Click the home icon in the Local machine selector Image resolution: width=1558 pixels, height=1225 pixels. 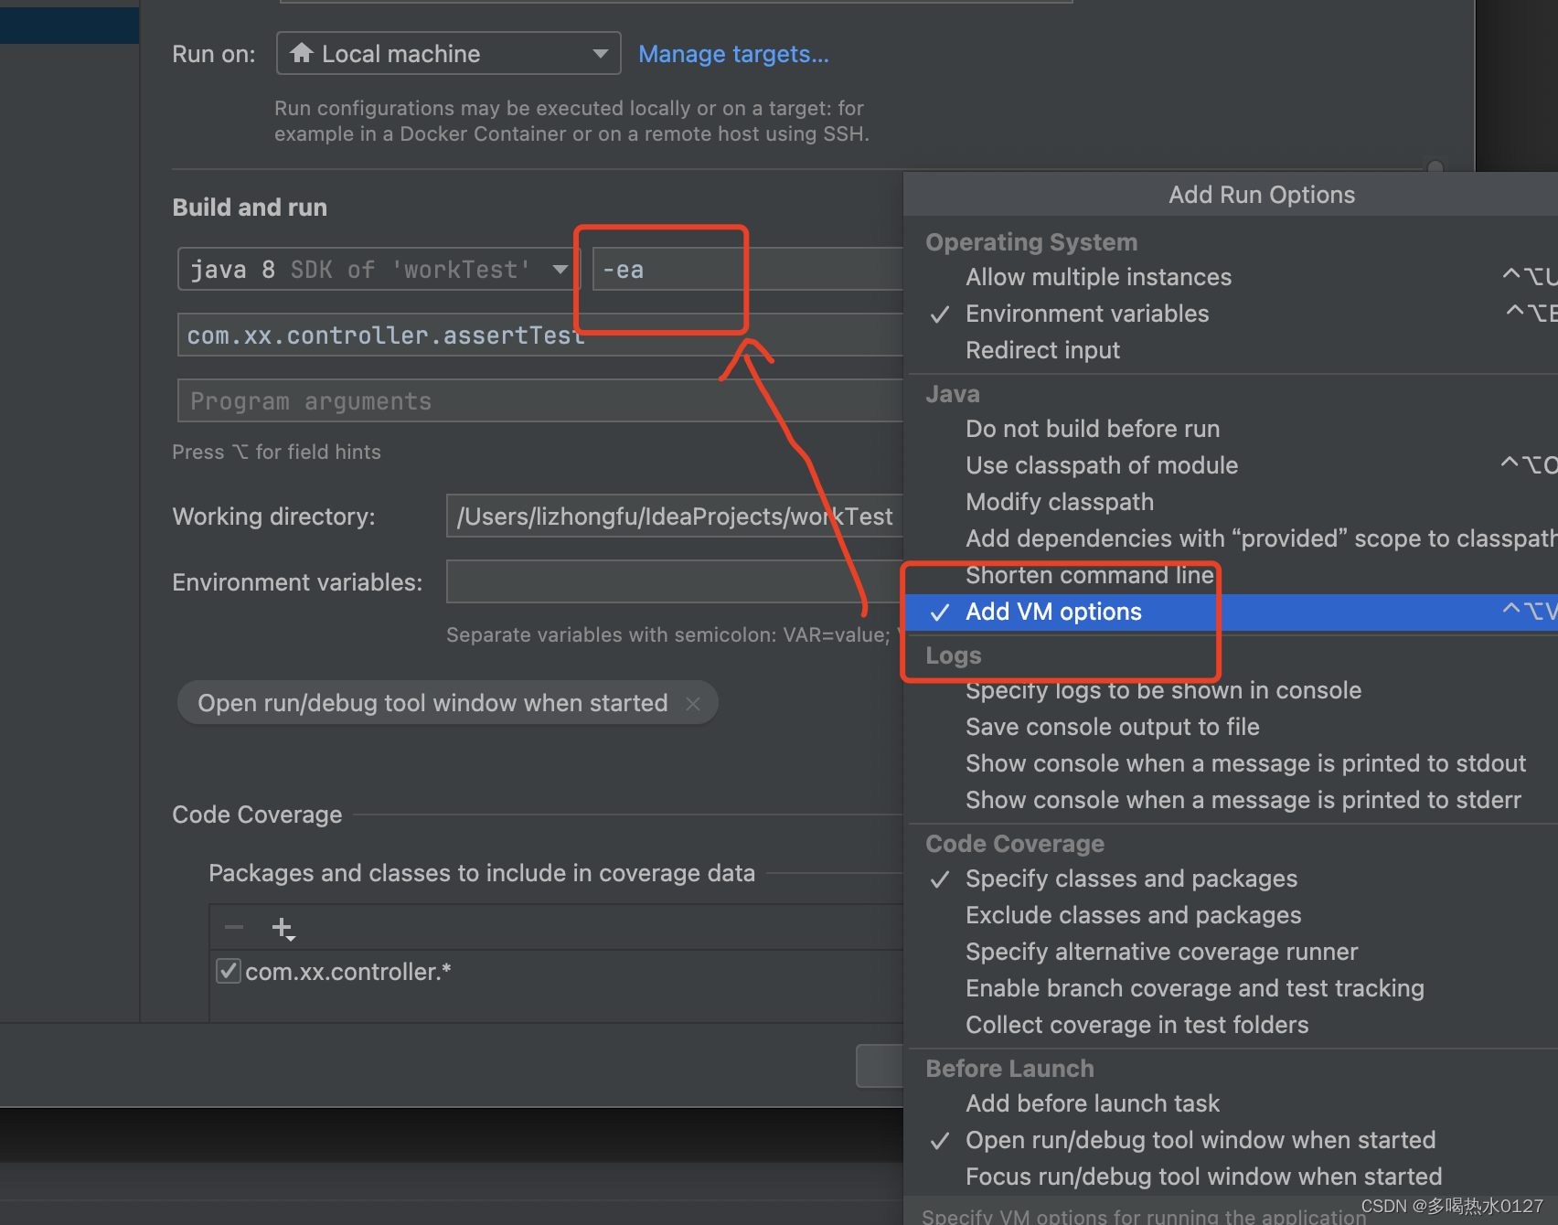point(302,53)
